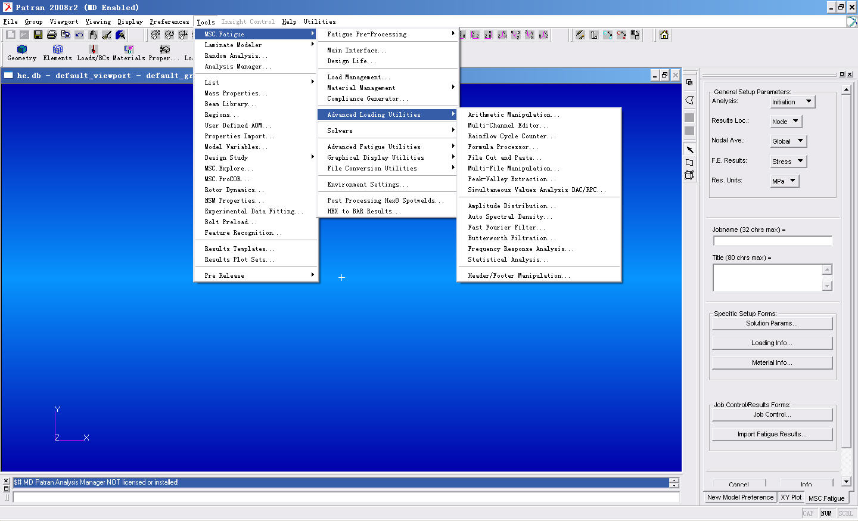Select the arrow pick tool icon
858x521 pixels.
(x=689, y=150)
